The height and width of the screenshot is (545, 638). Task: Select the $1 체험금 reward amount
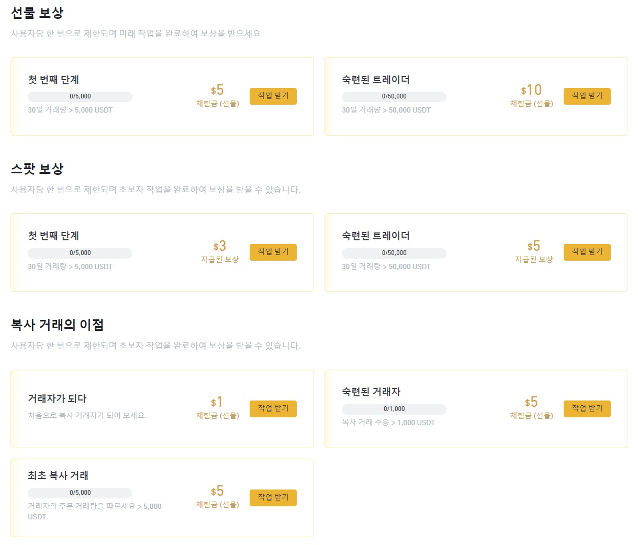(x=217, y=402)
